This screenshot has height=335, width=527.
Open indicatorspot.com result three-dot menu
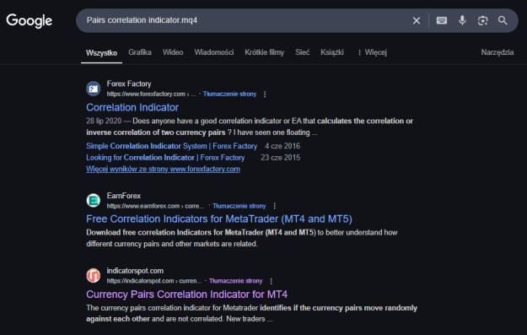tap(271, 281)
